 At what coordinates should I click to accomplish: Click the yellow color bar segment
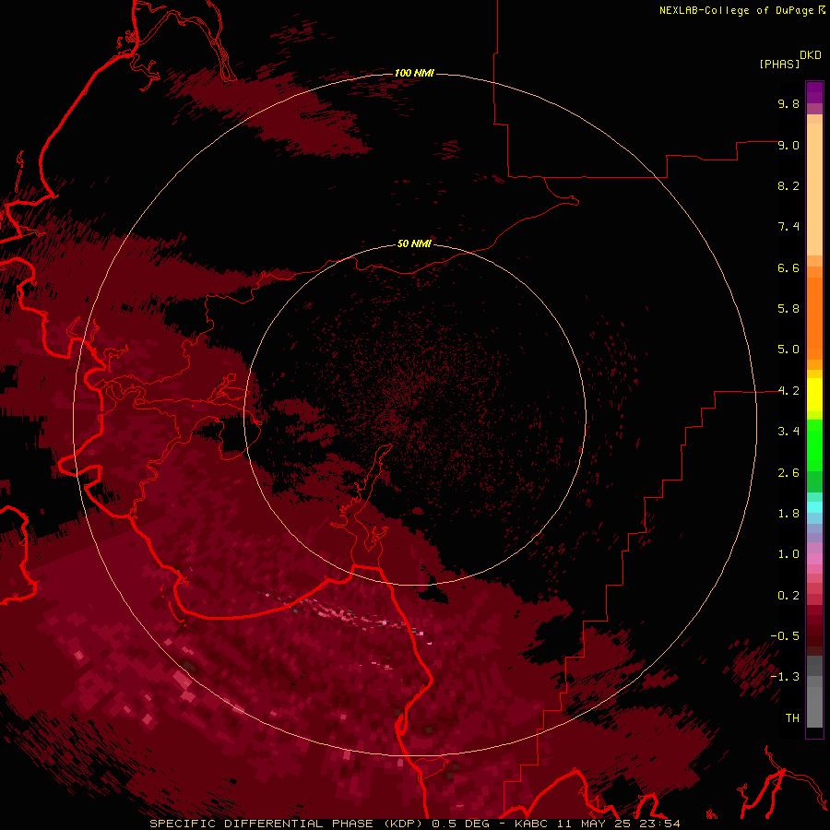[814, 395]
